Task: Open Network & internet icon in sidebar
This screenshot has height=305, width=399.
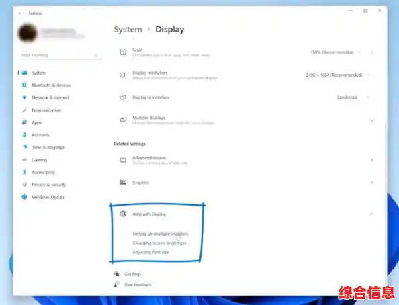Action: [x=24, y=97]
